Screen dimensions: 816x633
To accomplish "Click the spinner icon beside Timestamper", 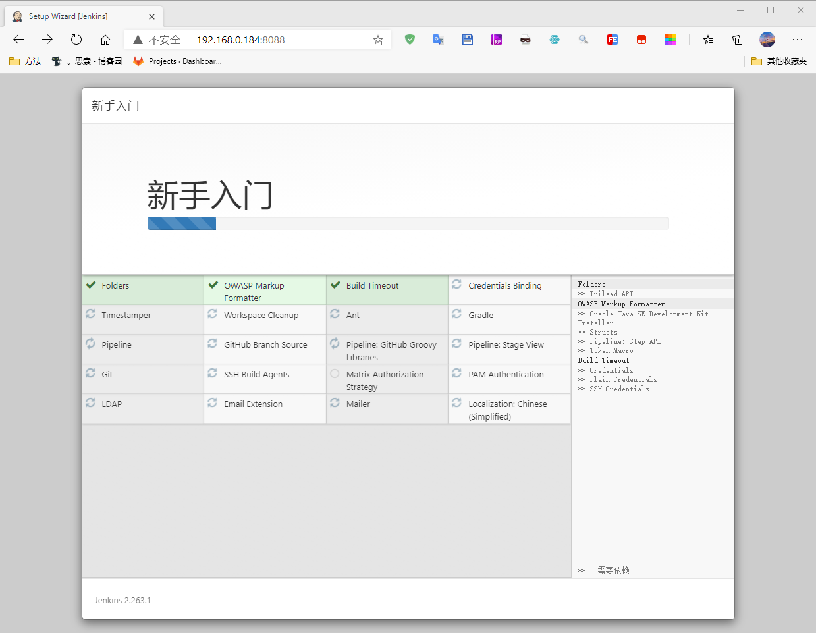I will (x=90, y=314).
